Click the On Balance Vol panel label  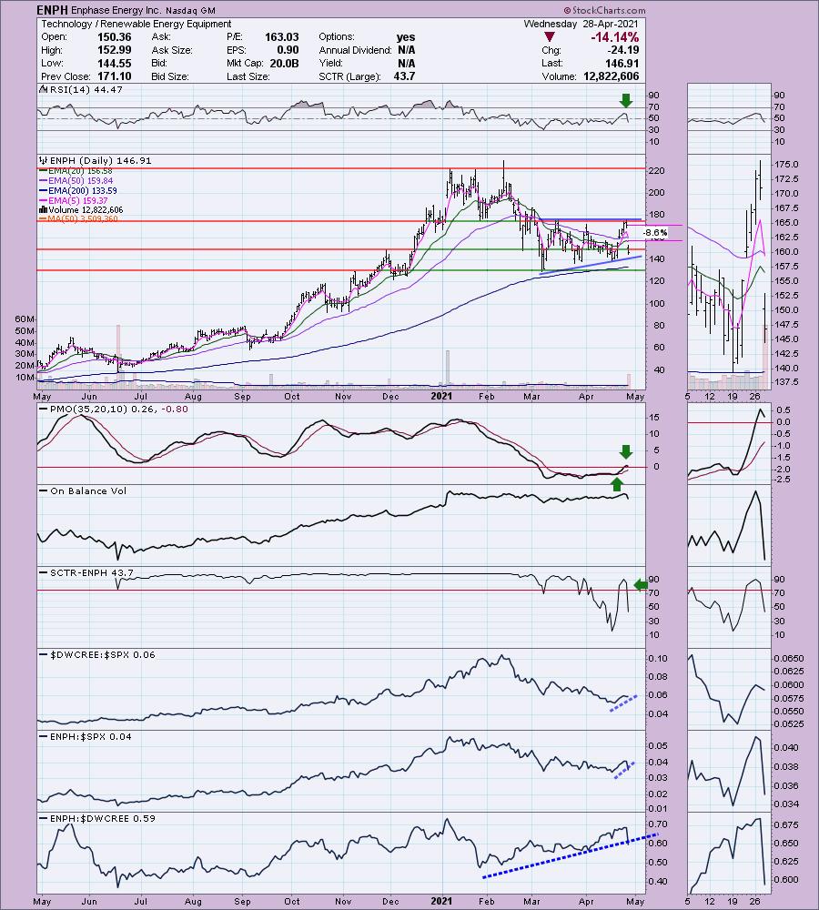tap(88, 491)
